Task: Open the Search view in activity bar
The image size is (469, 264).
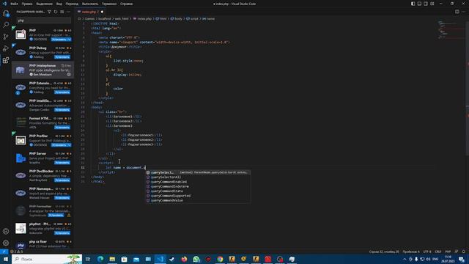Action: coord(6,25)
